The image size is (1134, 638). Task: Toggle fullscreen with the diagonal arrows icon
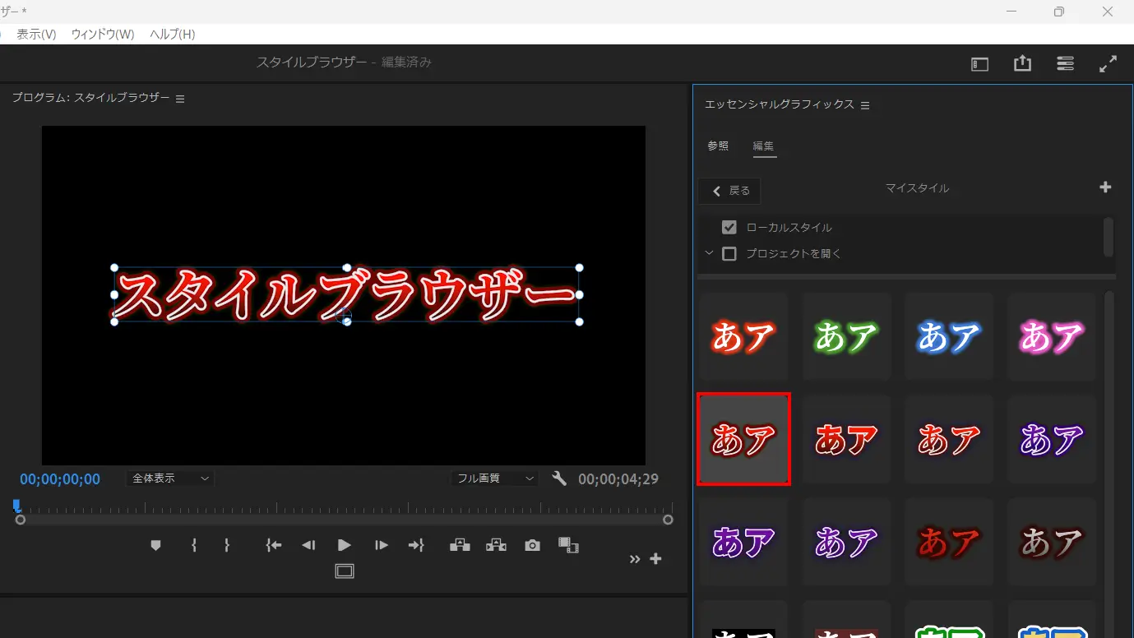1108,63
